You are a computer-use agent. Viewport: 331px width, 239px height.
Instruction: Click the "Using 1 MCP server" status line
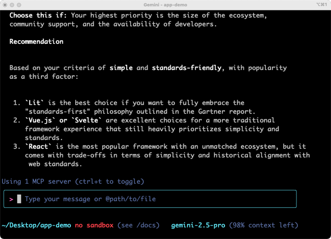coord(73,181)
